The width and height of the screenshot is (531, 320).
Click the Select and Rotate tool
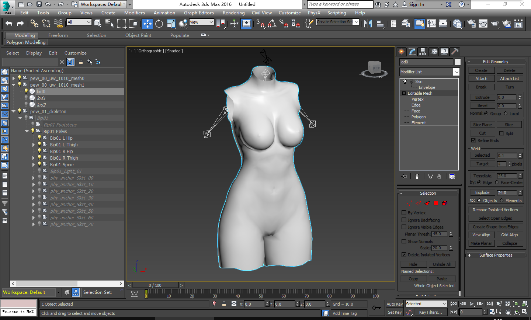click(x=159, y=24)
